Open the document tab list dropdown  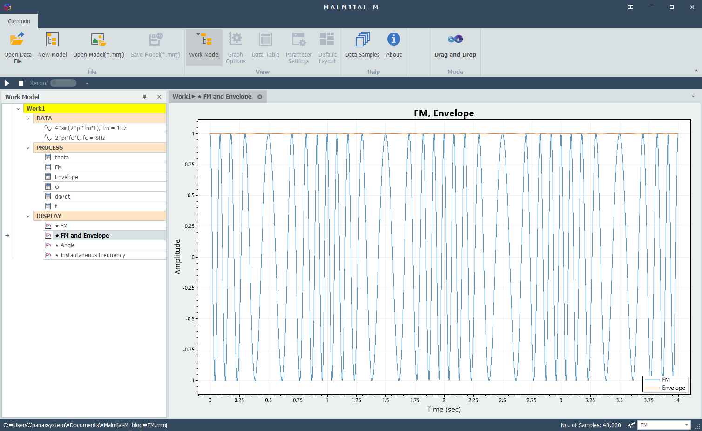693,97
